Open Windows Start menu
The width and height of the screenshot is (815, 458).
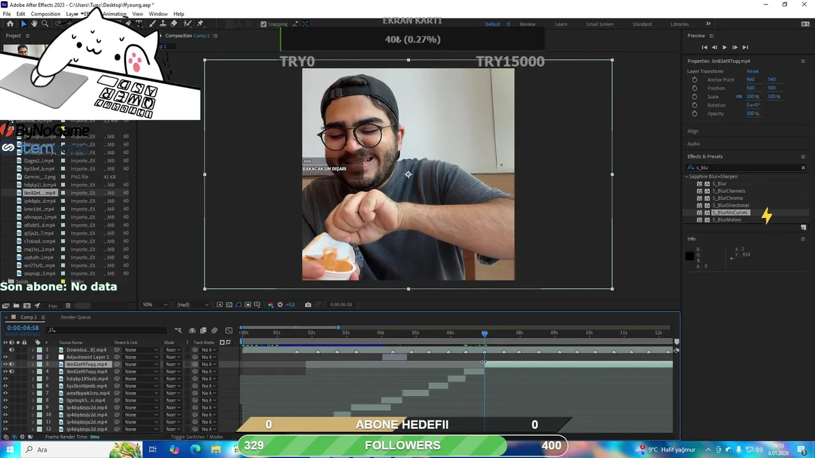click(10, 450)
